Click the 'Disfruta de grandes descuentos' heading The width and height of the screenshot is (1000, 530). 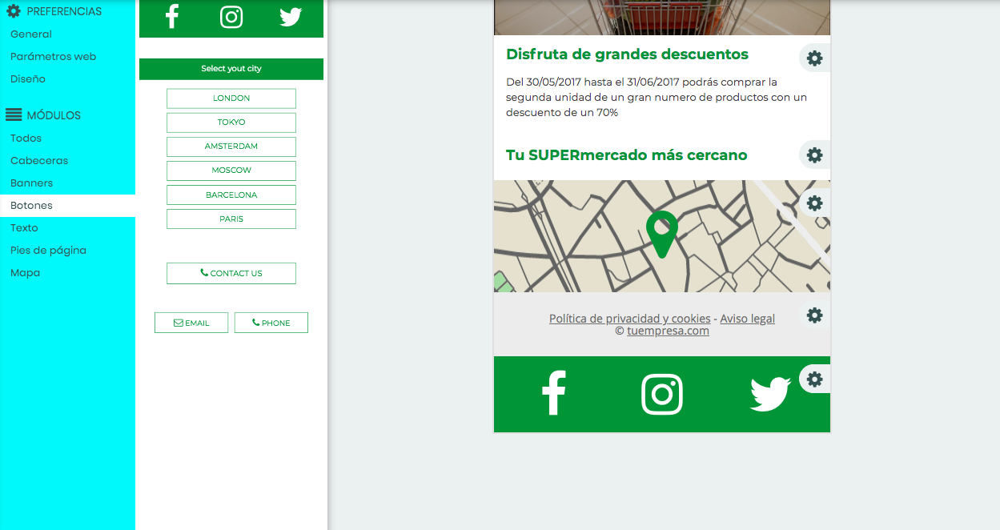coord(628,54)
